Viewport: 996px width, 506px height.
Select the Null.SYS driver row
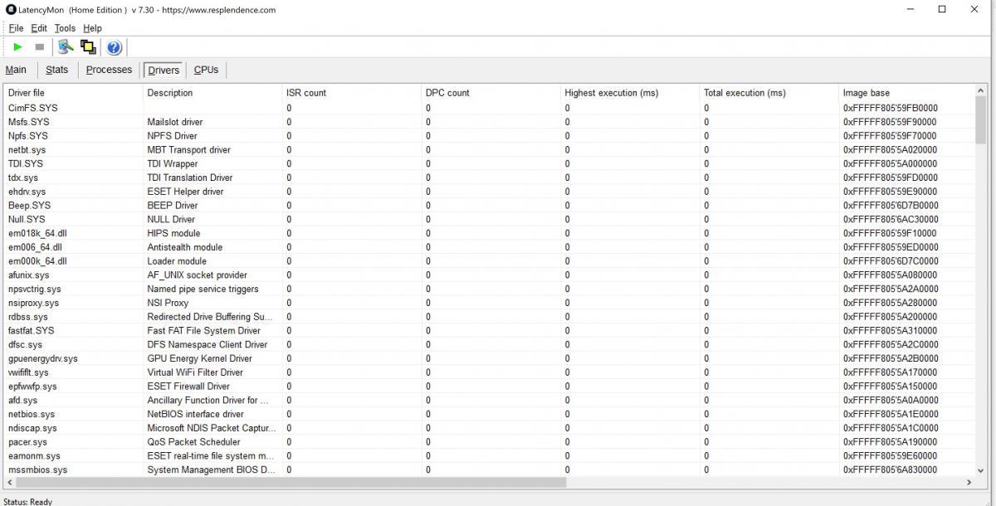490,219
